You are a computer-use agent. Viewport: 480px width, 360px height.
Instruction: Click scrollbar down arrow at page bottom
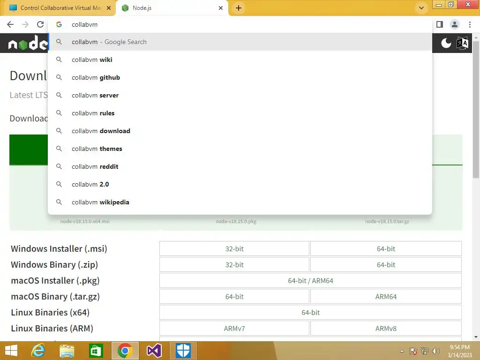pyautogui.click(x=476, y=337)
